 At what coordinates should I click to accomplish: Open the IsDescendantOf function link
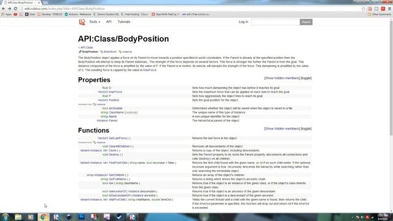point(119,195)
